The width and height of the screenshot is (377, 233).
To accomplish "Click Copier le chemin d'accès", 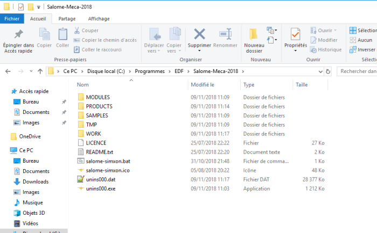I will 109,40.
